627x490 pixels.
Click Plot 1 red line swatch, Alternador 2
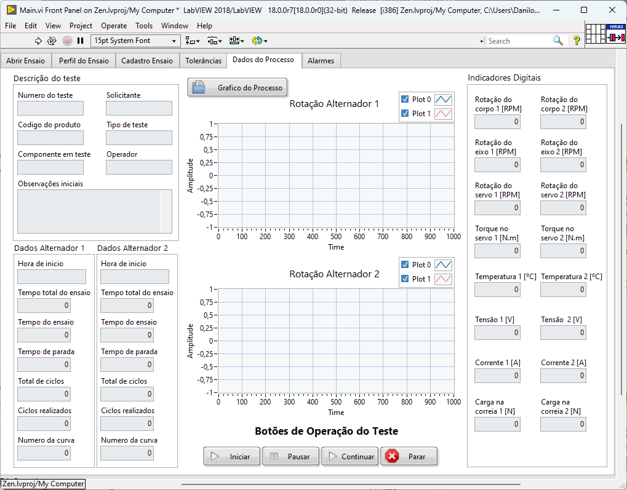pos(443,279)
